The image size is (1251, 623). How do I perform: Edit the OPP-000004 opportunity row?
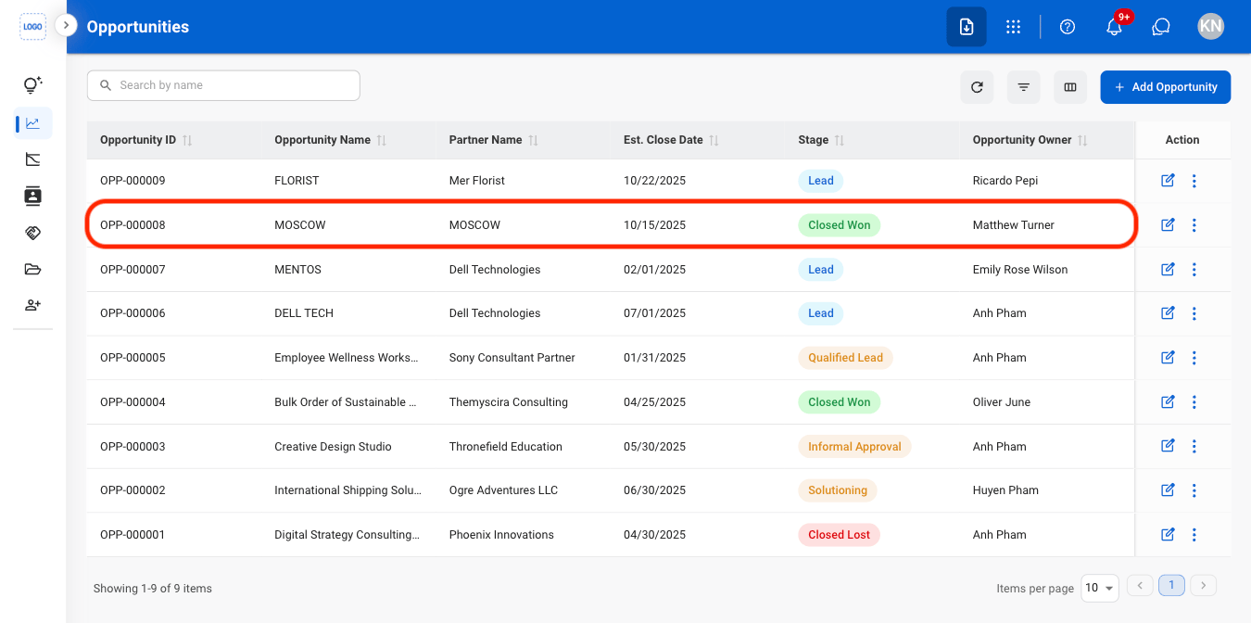pyautogui.click(x=1168, y=401)
